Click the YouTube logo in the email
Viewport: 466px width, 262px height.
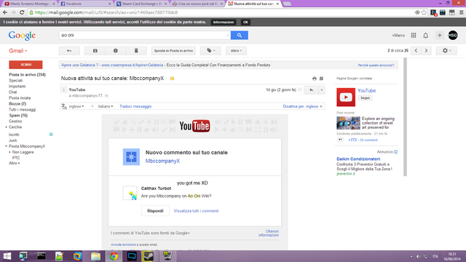pyautogui.click(x=194, y=126)
